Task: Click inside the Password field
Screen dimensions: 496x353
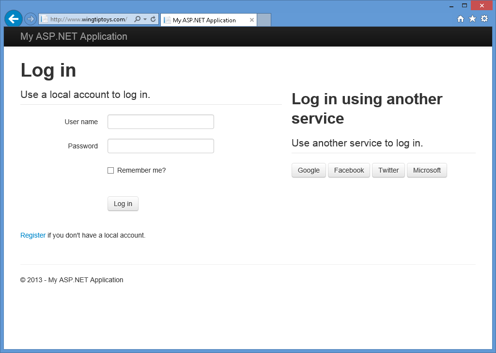Action: click(x=160, y=146)
